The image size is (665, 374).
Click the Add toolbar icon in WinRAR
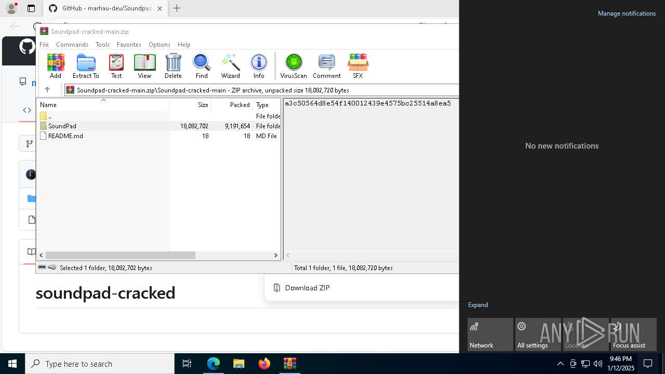(x=56, y=66)
